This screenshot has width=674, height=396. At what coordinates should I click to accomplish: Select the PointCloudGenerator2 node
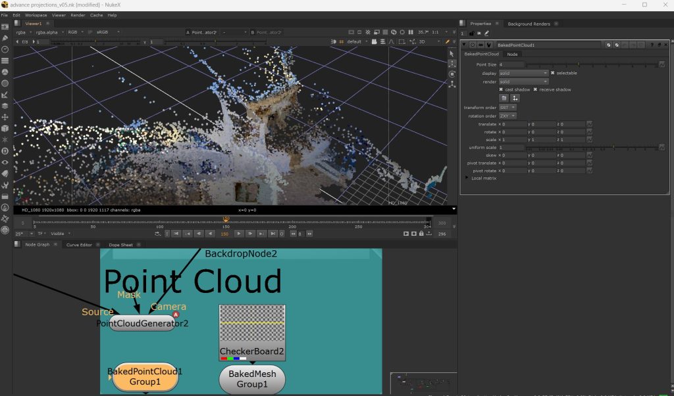(x=142, y=323)
